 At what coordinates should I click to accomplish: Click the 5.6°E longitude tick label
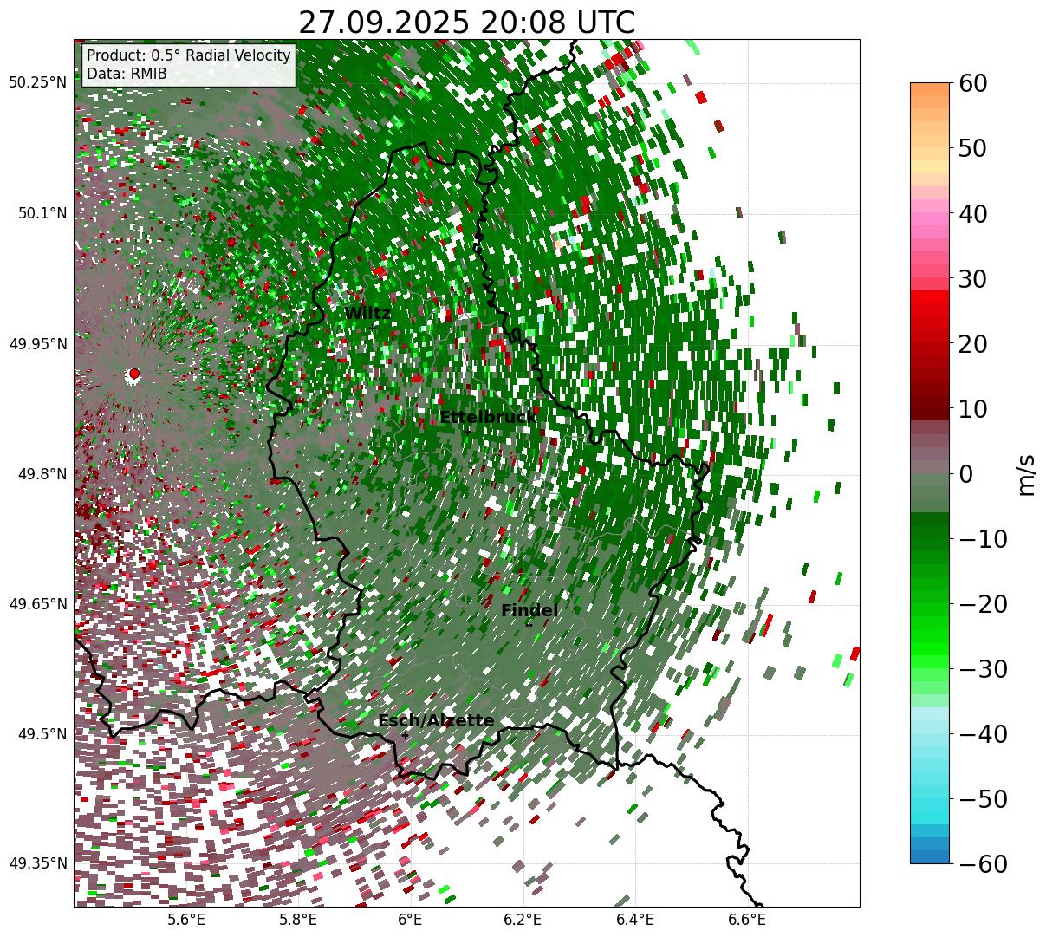(186, 920)
